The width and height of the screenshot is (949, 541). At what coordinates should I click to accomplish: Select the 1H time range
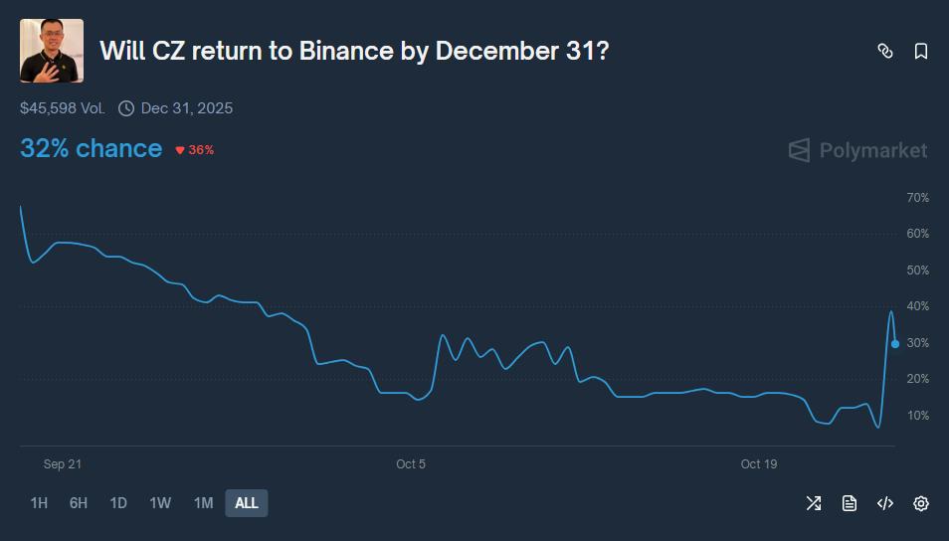tap(39, 503)
